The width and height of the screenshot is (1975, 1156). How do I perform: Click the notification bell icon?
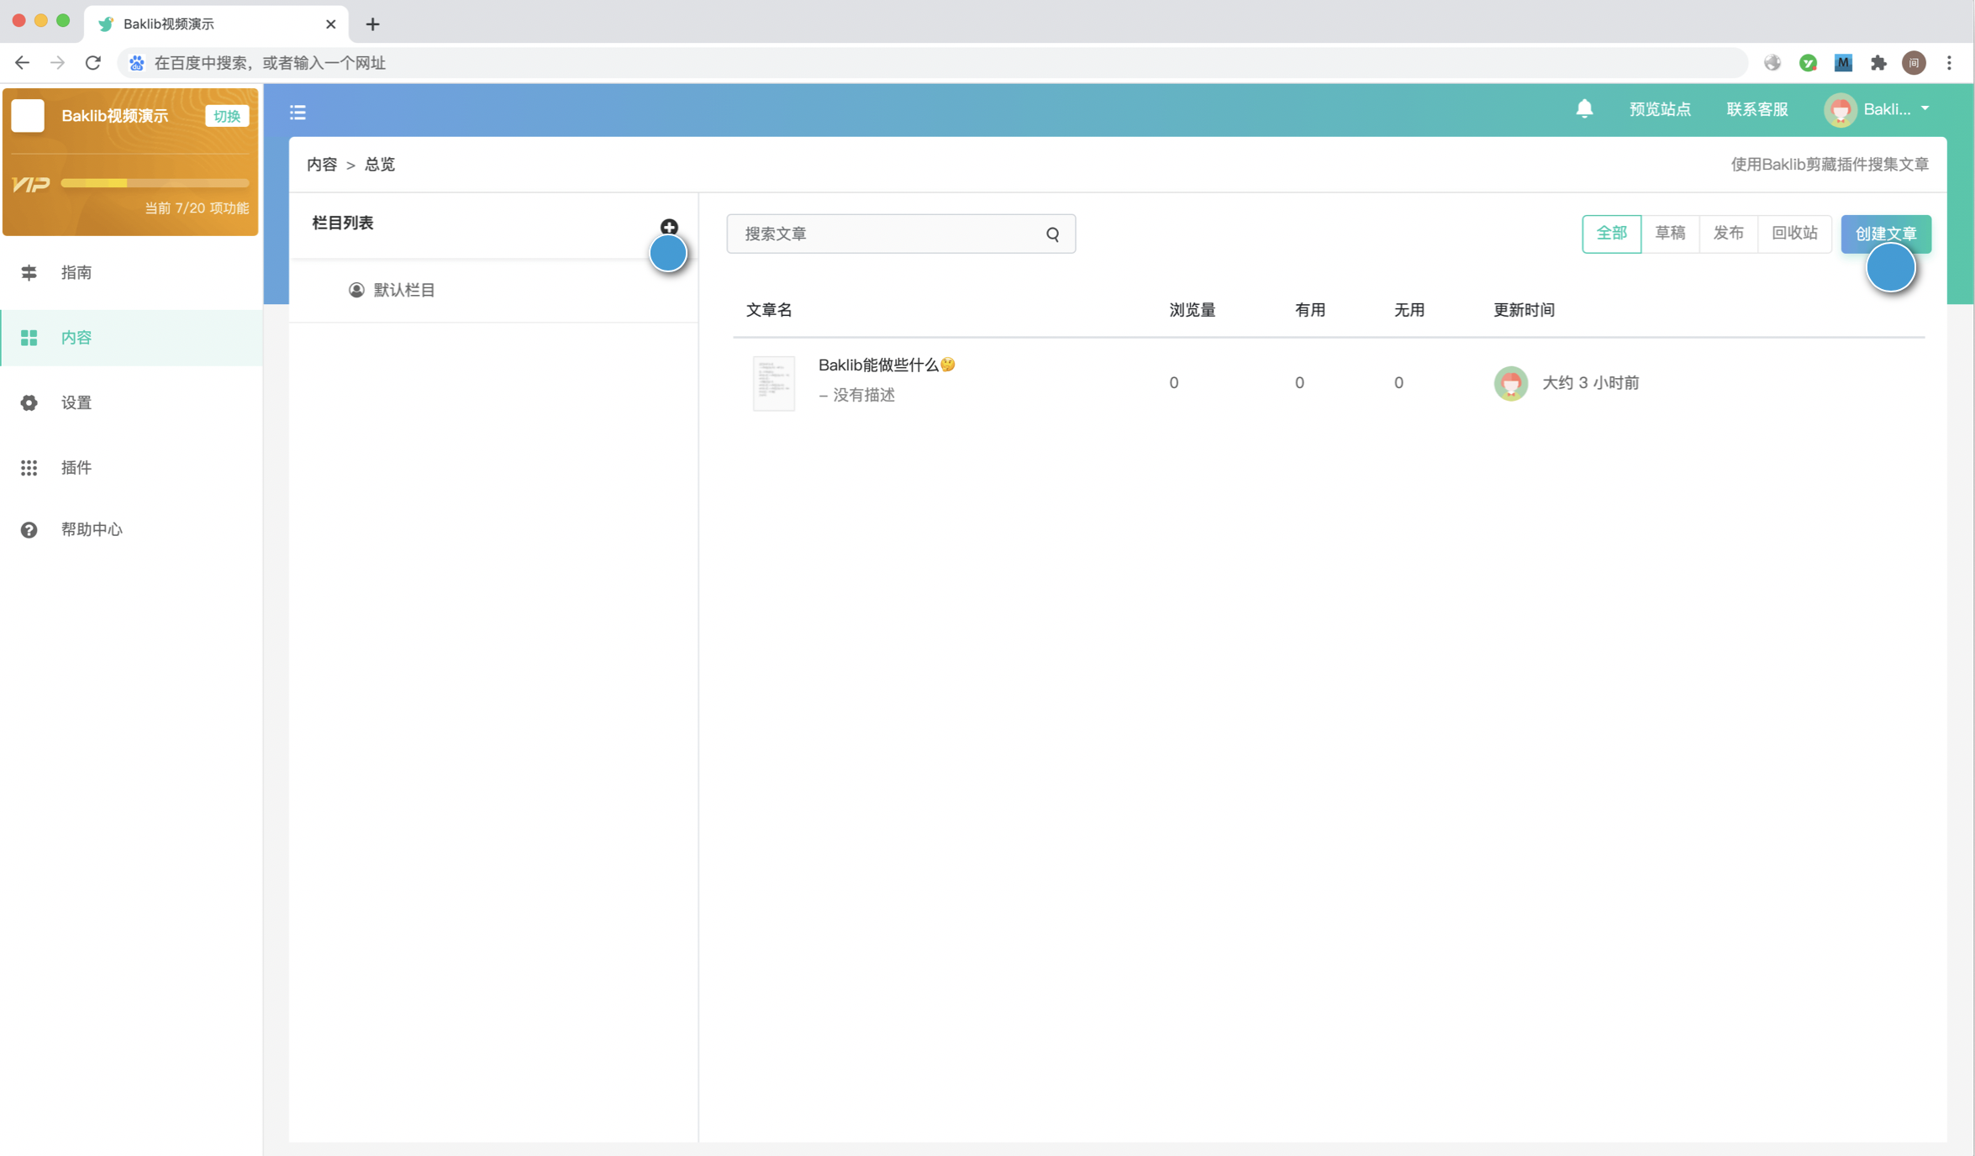point(1583,109)
